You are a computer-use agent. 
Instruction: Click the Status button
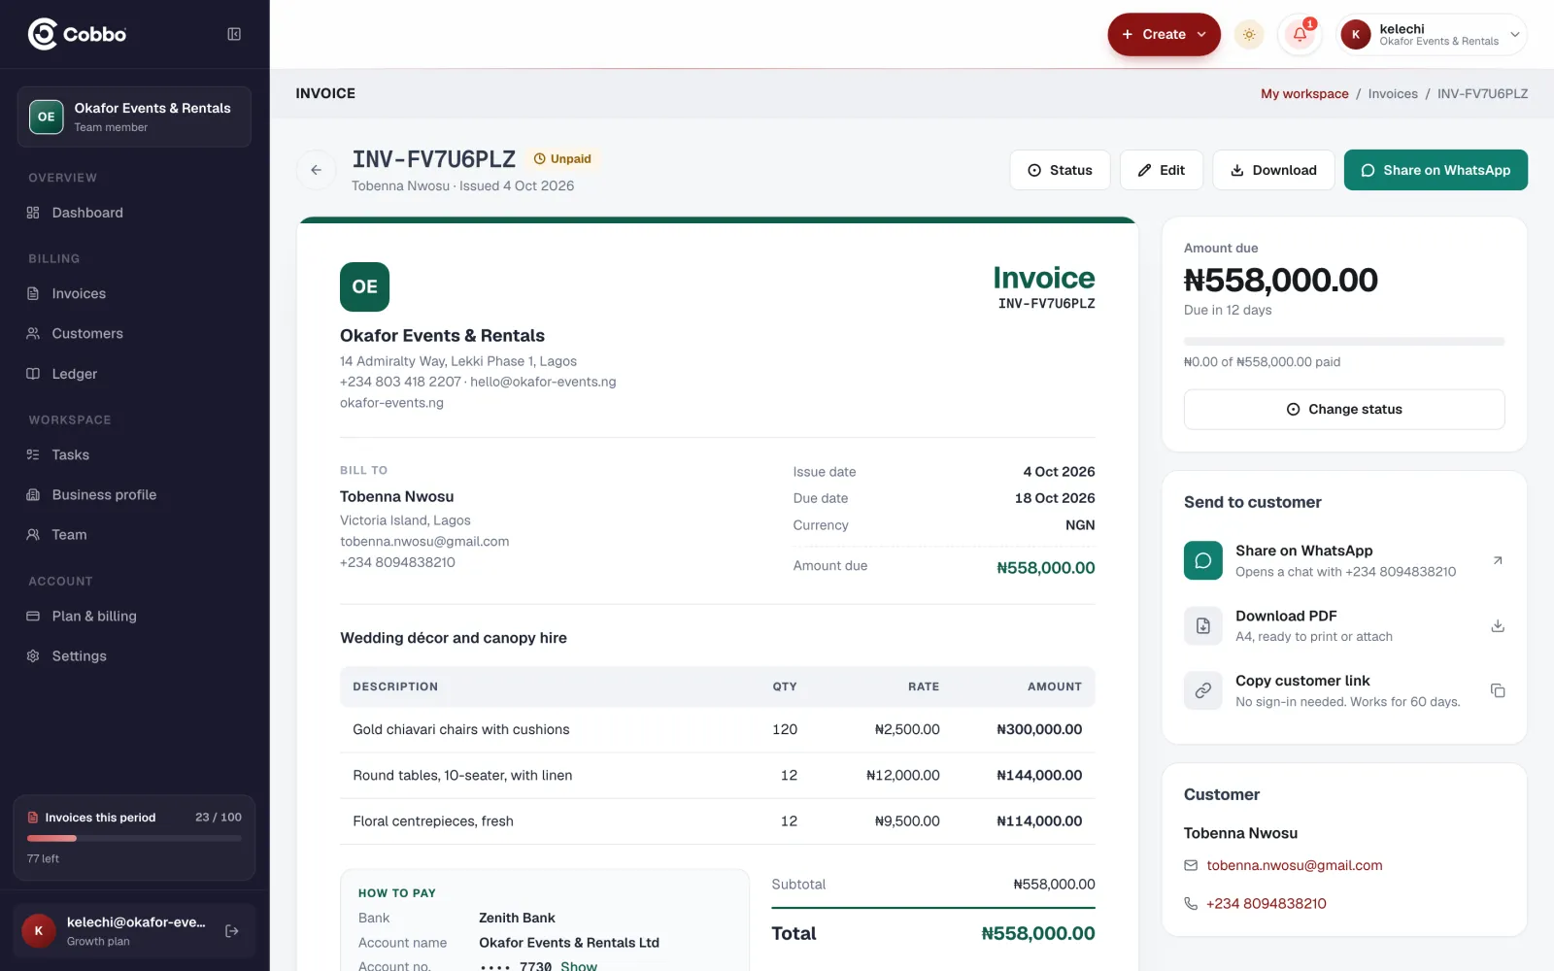[x=1060, y=170]
